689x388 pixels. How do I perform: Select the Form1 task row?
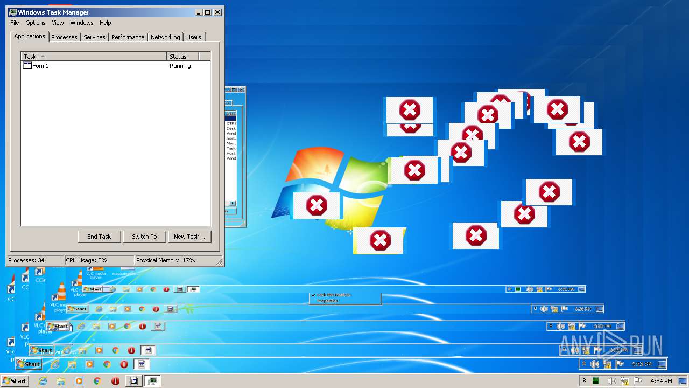[x=115, y=66]
